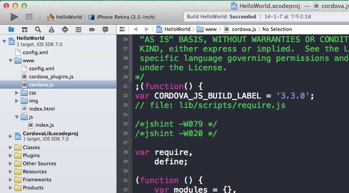
Task: Click the lib/scripts/require.js comment line
Action: pyautogui.click(x=210, y=105)
